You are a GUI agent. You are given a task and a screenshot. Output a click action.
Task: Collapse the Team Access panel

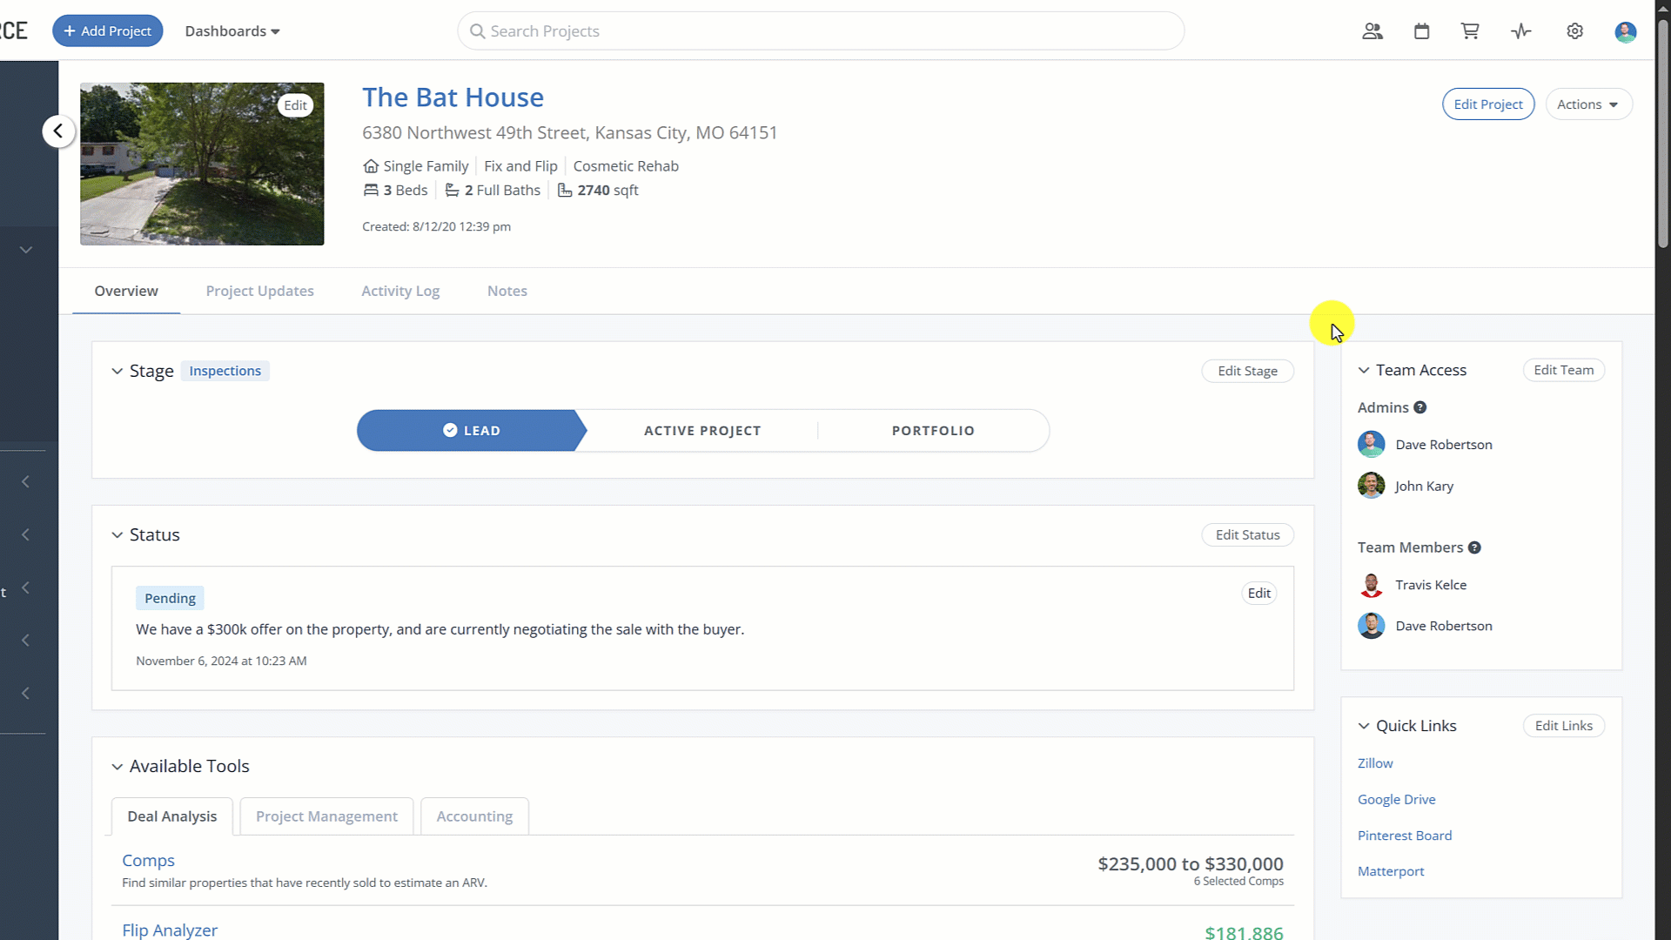point(1364,370)
